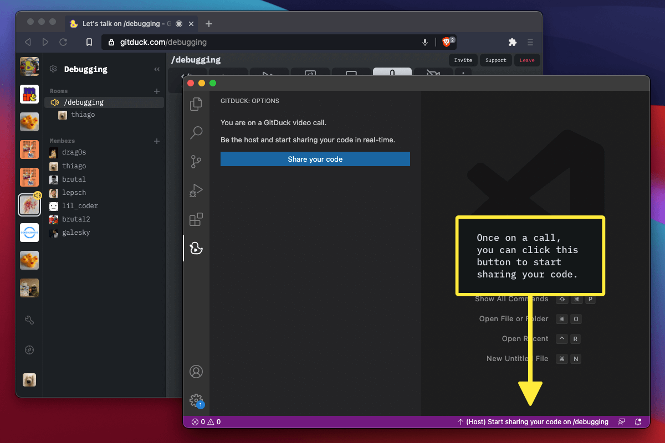Select the blue circle logo team thumbnail

tap(29, 233)
